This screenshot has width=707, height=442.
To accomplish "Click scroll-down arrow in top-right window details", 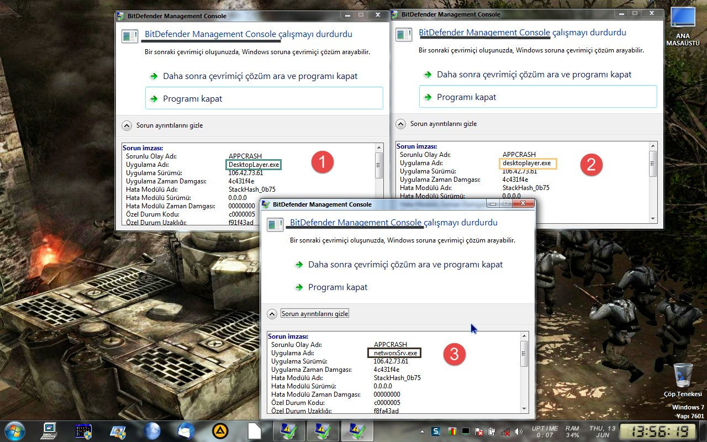I will coord(653,219).
